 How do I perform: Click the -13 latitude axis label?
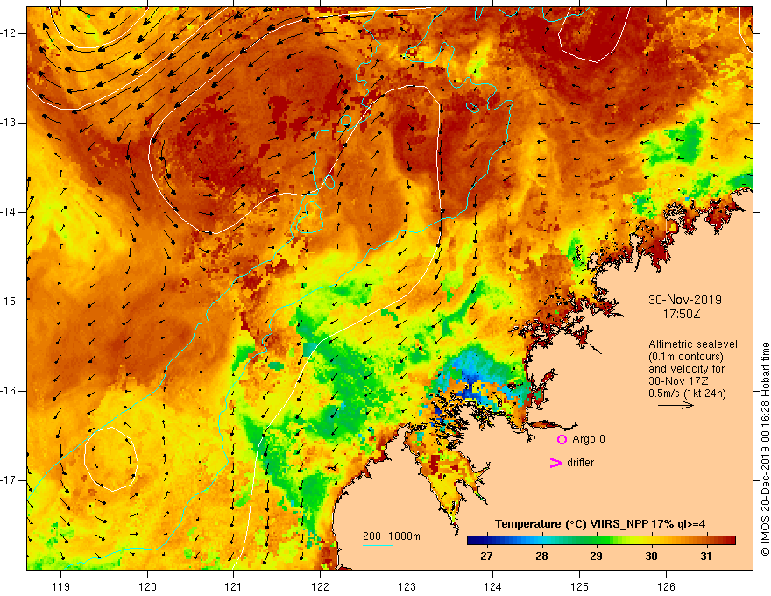(x=8, y=123)
